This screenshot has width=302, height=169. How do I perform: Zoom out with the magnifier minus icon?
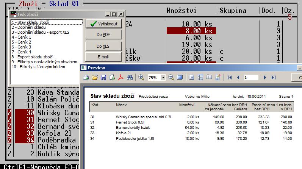click(171, 77)
